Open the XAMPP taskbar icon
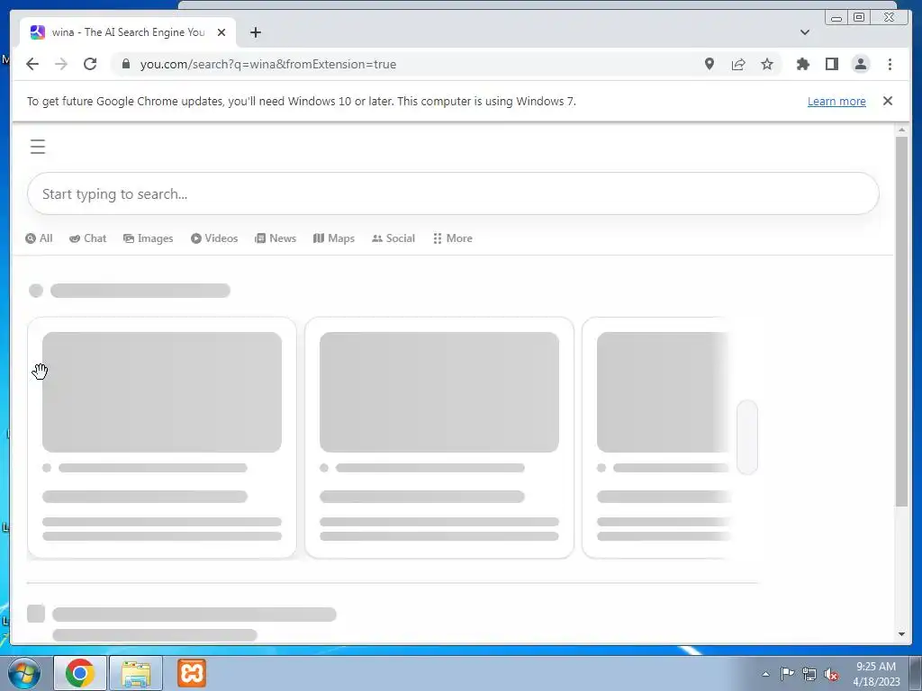 click(192, 673)
